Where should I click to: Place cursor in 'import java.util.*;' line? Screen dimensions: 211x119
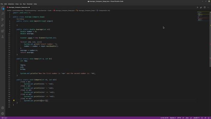[x=22, y=13]
